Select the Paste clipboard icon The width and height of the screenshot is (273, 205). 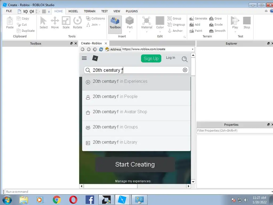click(x=10, y=22)
